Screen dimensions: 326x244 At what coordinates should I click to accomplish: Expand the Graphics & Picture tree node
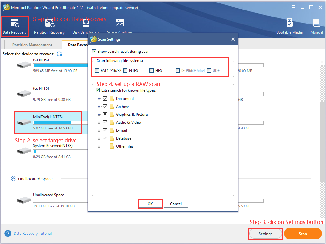[99, 114]
